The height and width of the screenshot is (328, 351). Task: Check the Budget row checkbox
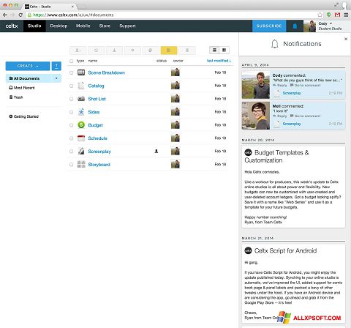(71, 125)
